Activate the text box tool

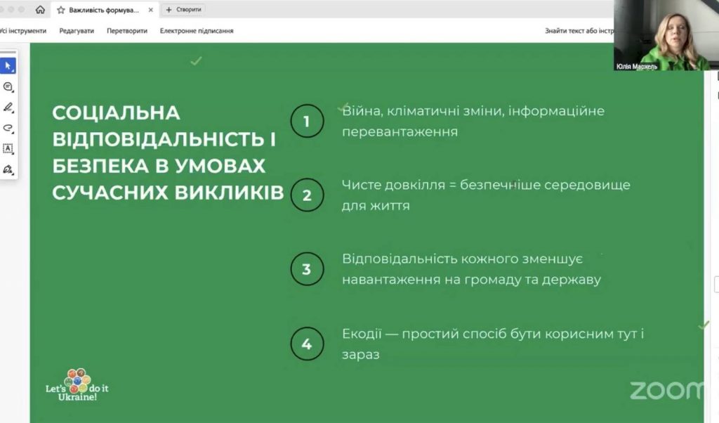[x=8, y=148]
